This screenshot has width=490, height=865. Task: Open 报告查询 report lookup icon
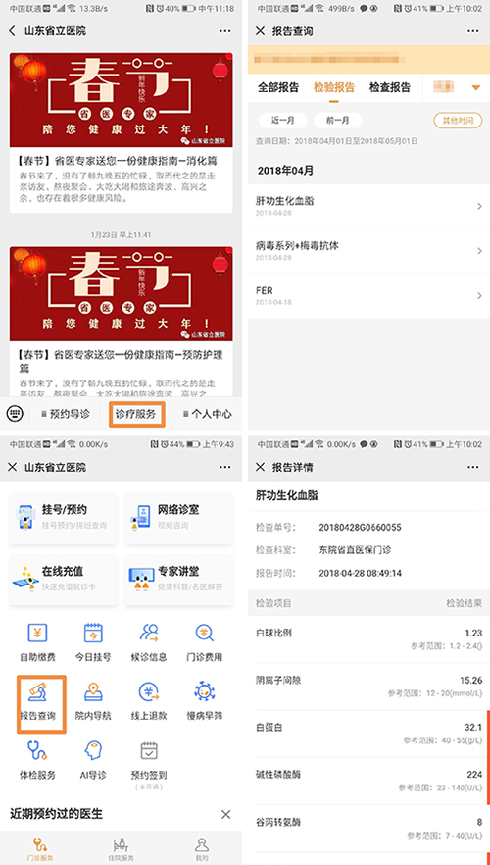[37, 692]
